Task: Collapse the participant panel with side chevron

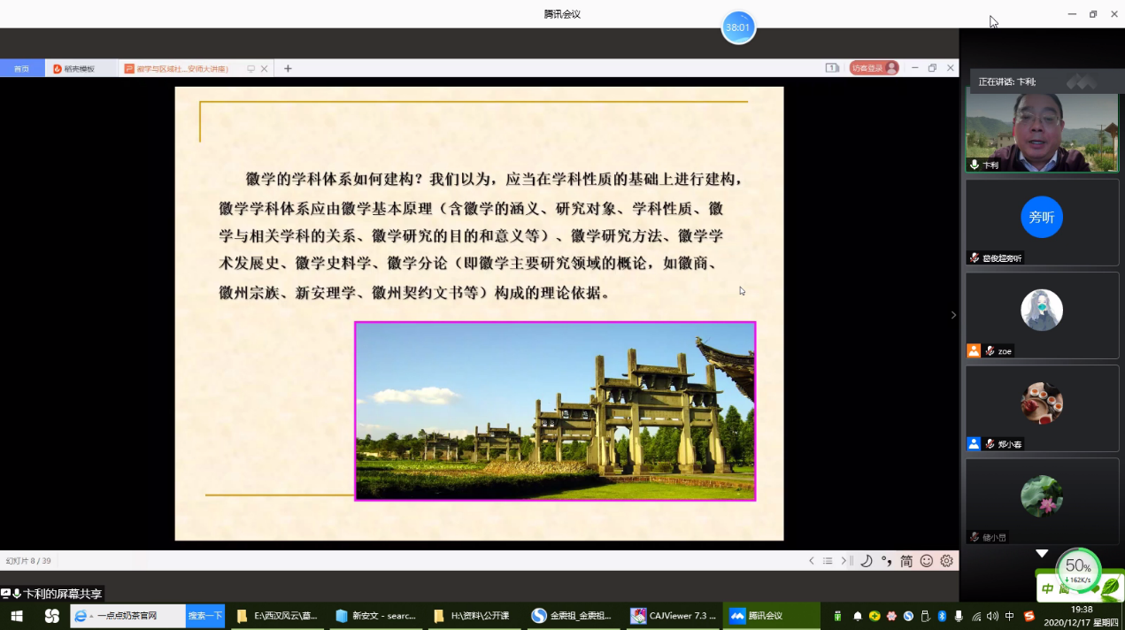Action: 953,315
